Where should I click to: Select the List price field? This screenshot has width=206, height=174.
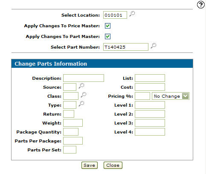coord(150,78)
